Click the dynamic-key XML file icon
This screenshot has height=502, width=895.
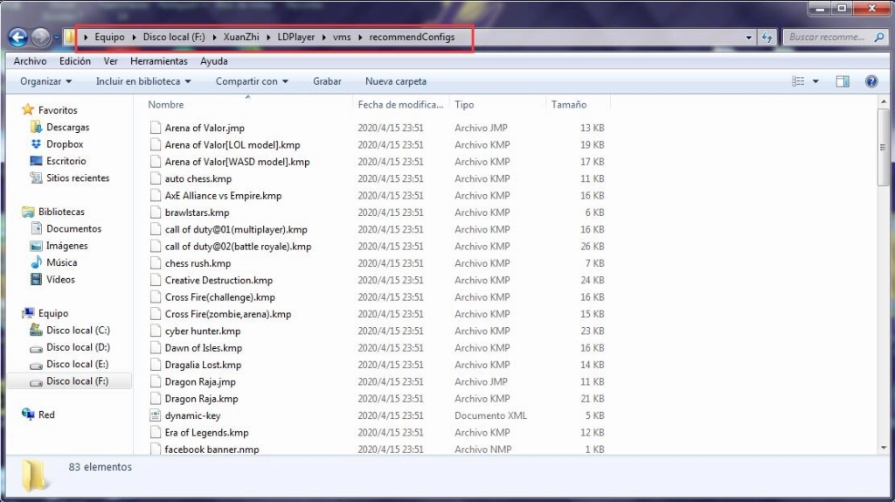[x=156, y=415]
